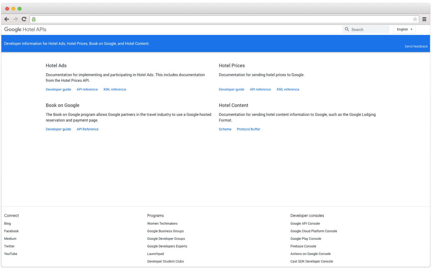
Task: Open Google API Console link
Action: (x=305, y=224)
